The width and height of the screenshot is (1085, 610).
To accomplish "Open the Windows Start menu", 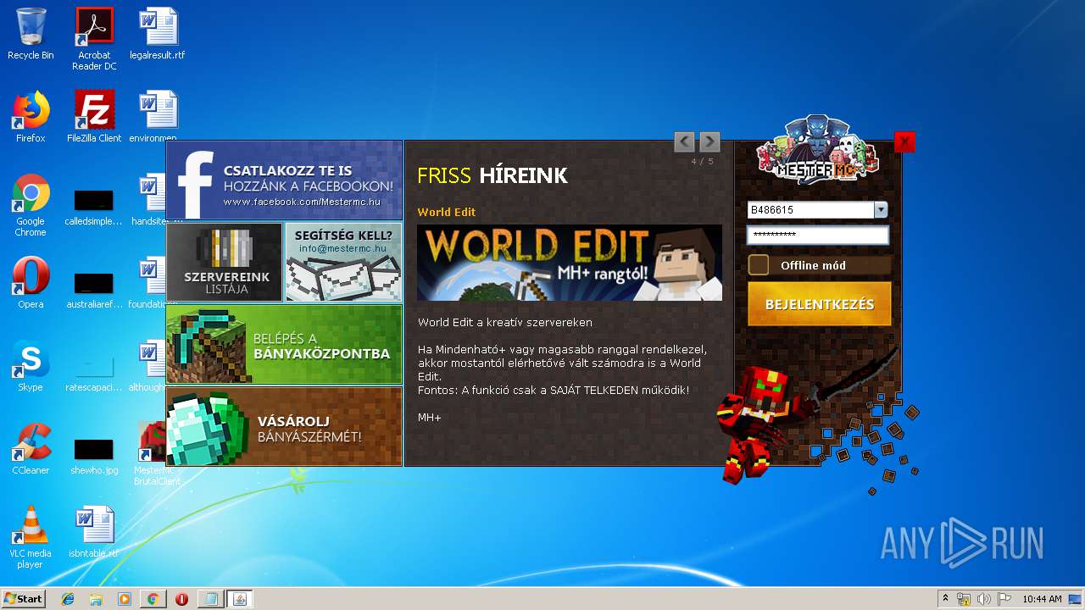I will [x=24, y=598].
